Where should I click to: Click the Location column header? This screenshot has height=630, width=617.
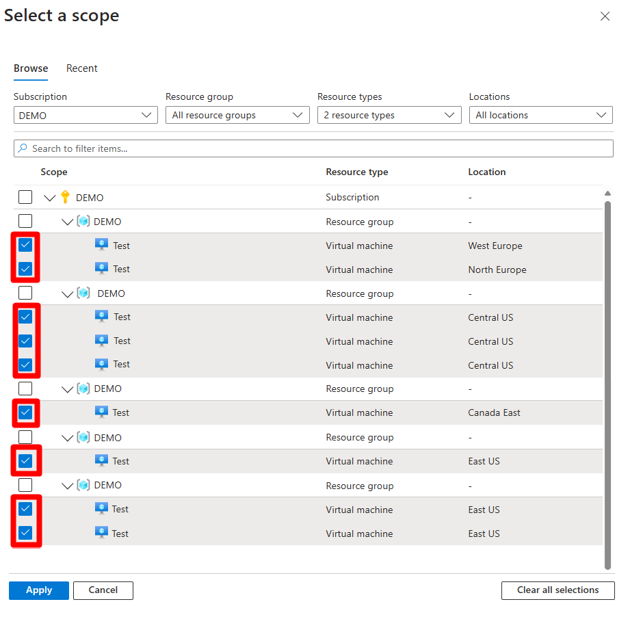point(487,172)
